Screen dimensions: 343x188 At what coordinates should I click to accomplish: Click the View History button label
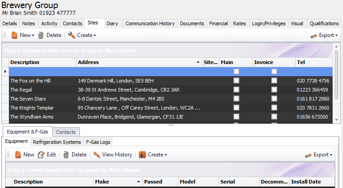point(117,155)
